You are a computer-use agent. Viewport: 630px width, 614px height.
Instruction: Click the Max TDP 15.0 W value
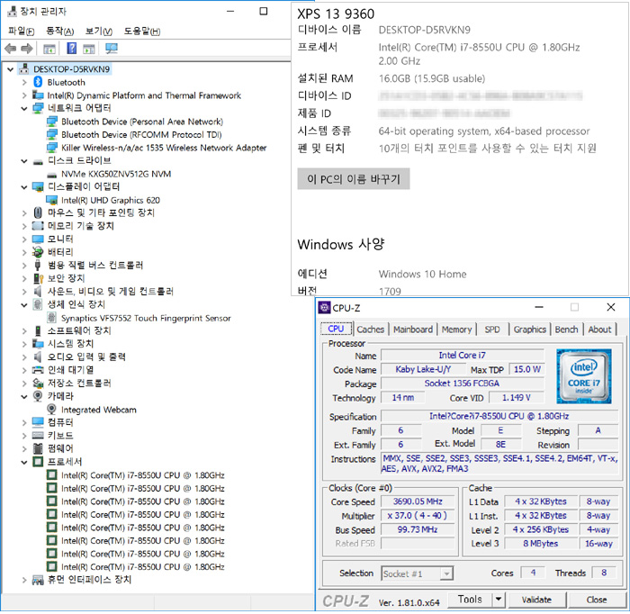527,369
